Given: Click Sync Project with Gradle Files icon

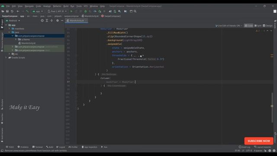Looking at the screenshot, I should click(110, 11).
